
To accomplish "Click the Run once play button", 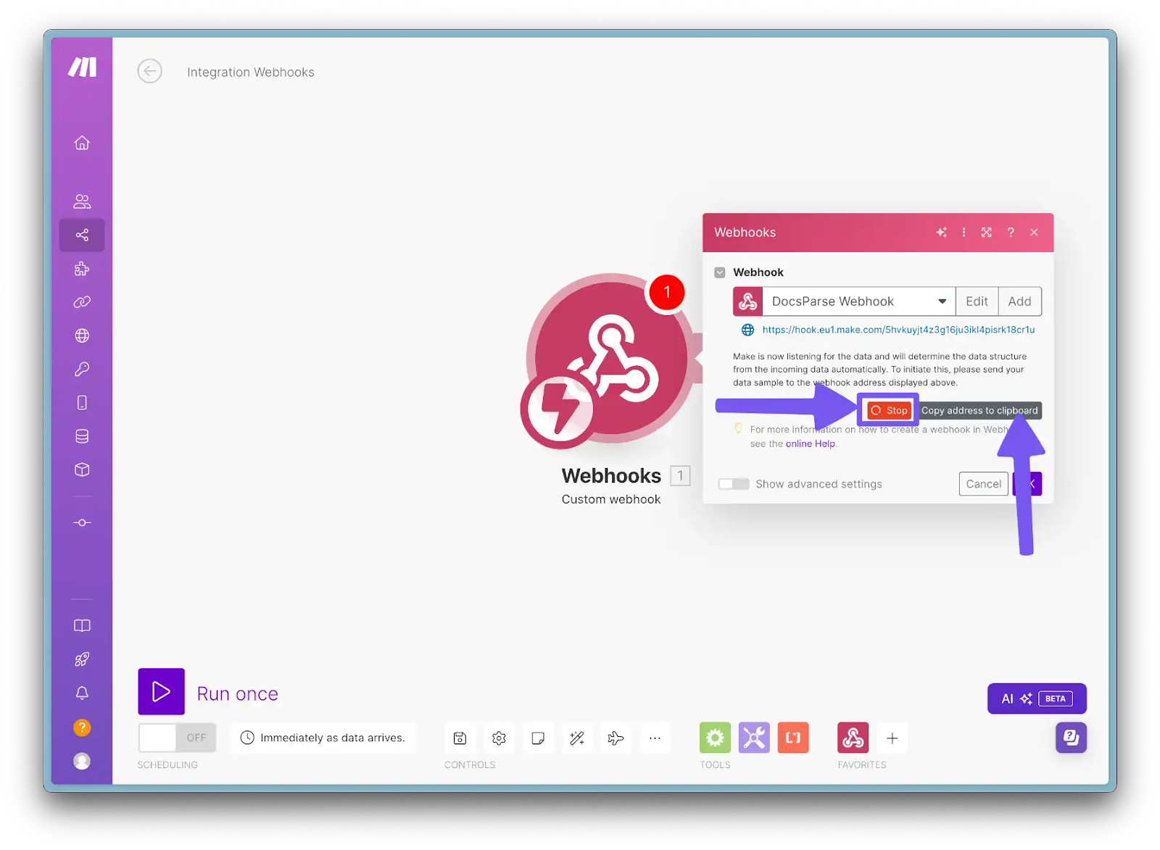I will point(161,691).
